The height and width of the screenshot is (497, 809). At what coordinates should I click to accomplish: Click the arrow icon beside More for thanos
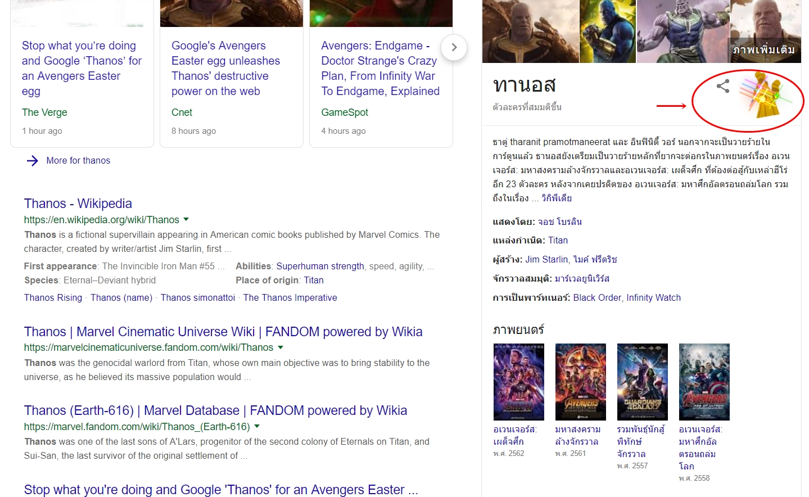click(33, 161)
